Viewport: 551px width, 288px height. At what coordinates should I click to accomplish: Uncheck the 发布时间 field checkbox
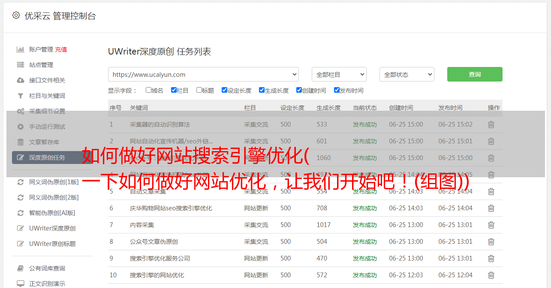[x=337, y=90]
